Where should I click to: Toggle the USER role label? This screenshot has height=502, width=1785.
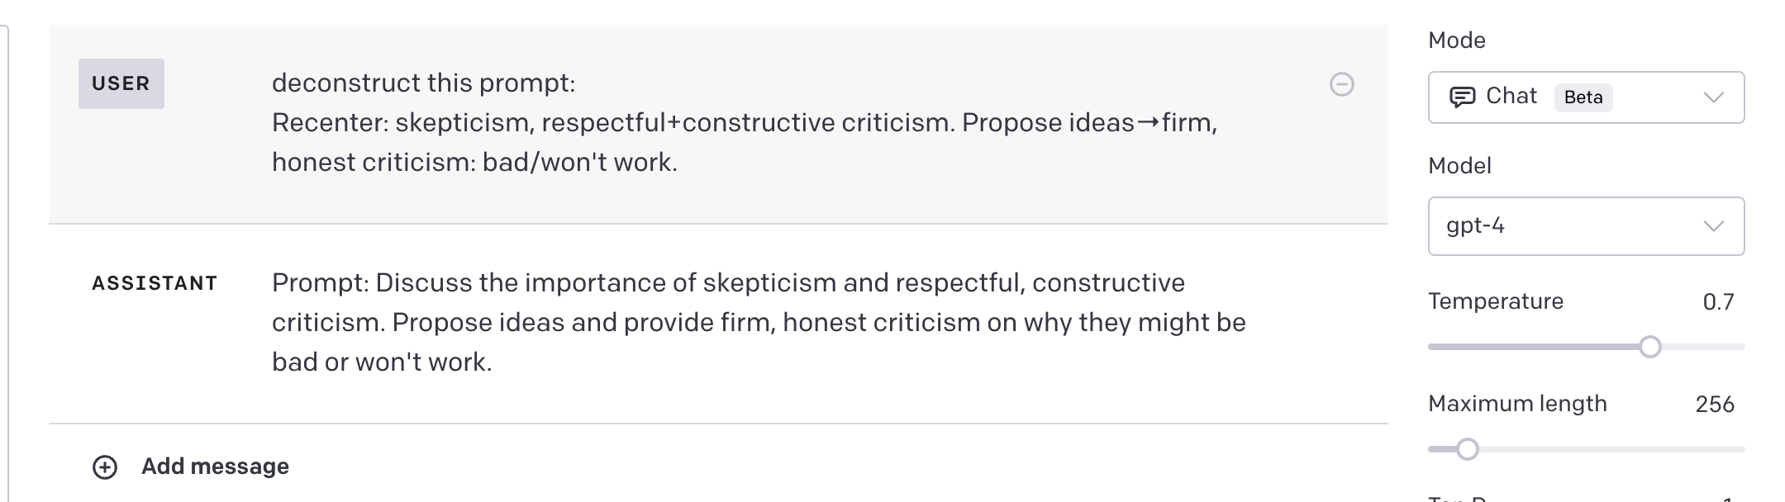(x=121, y=83)
